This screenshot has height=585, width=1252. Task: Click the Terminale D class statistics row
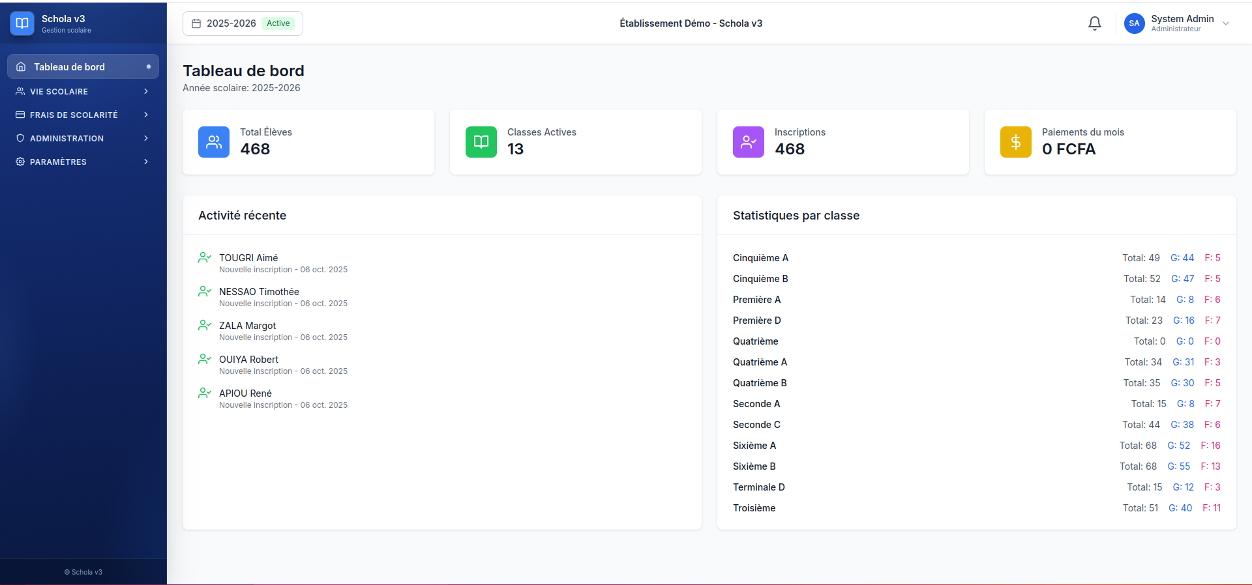tap(977, 487)
